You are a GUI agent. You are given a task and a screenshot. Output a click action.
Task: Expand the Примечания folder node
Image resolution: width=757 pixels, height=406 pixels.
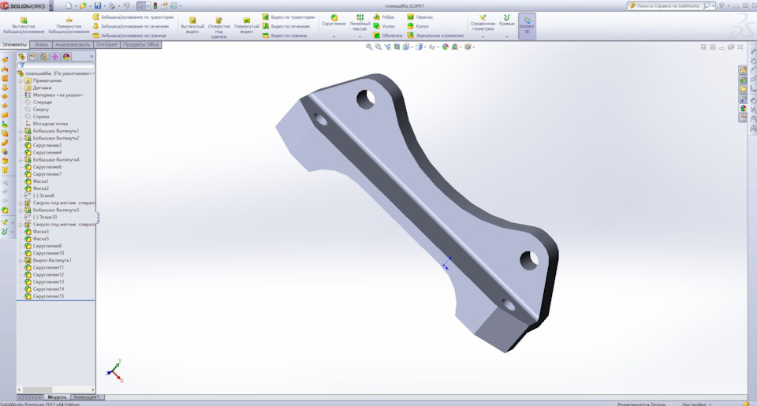point(21,80)
